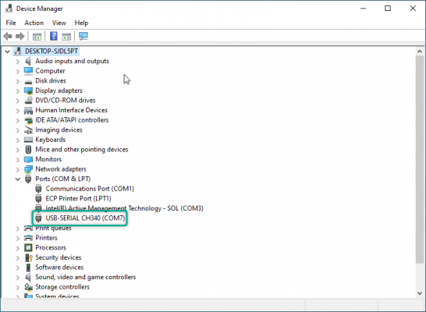This screenshot has height=312, width=426.
Task: Select the Print queues category
Action: [53, 229]
